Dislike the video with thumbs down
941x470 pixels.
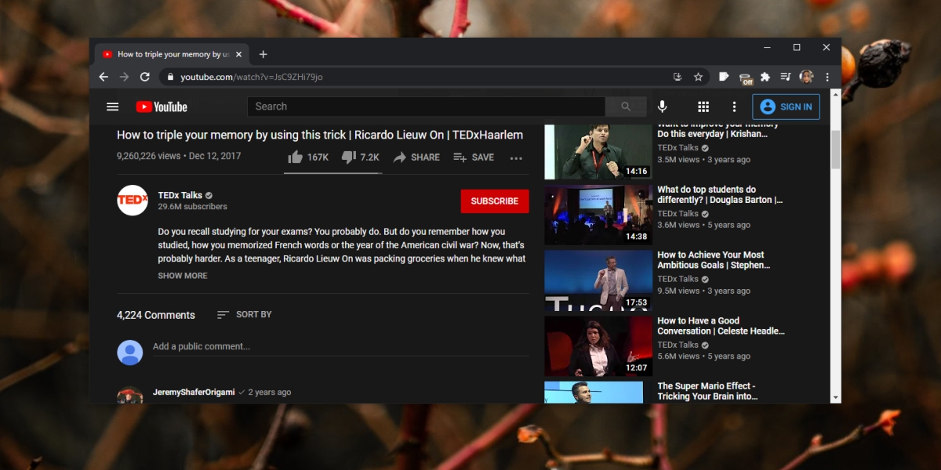(361, 157)
